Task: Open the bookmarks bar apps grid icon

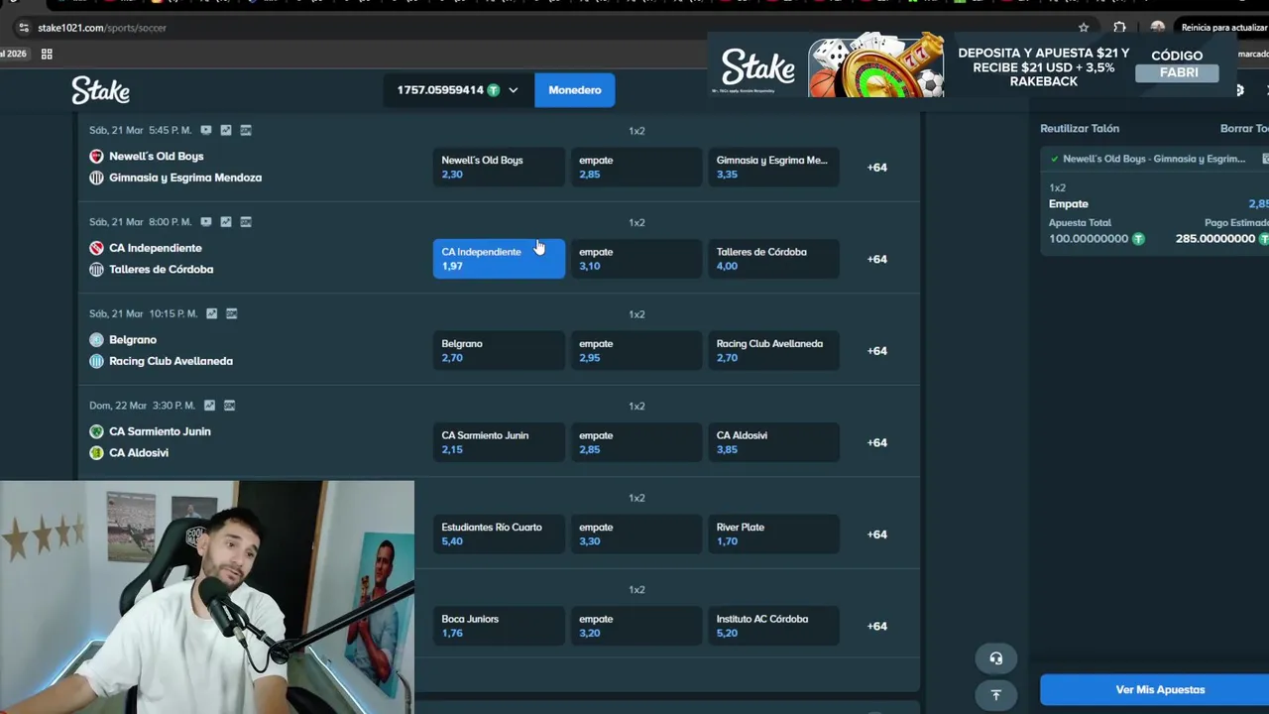Action: point(47,54)
